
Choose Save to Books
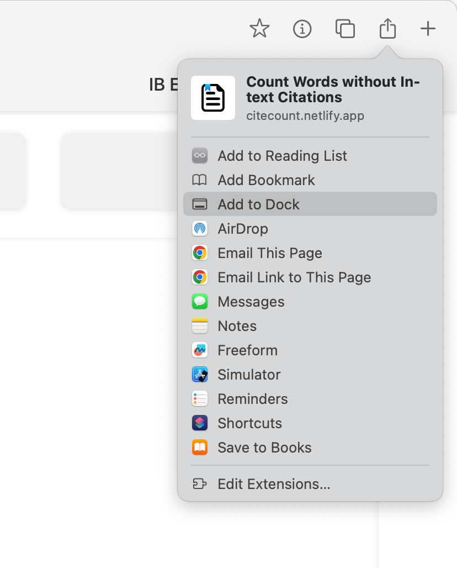310,447
